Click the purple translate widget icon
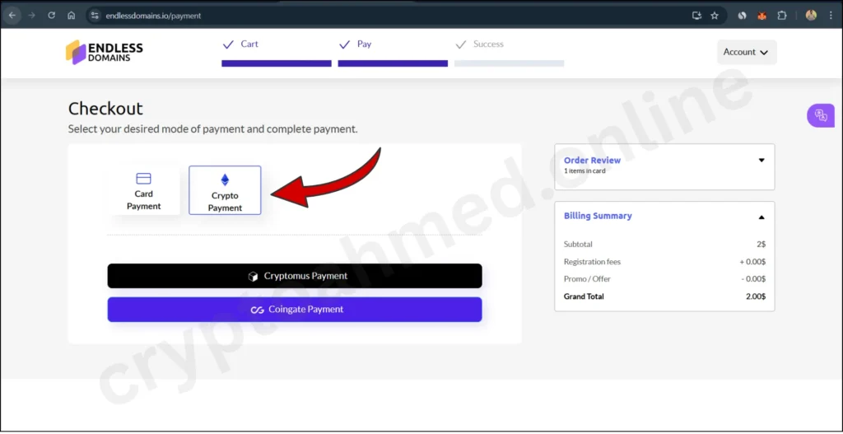 (x=821, y=115)
